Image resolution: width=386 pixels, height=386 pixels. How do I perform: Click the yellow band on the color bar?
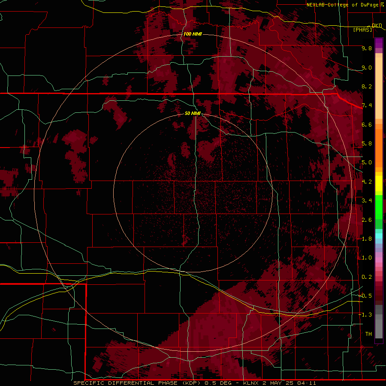379,184
